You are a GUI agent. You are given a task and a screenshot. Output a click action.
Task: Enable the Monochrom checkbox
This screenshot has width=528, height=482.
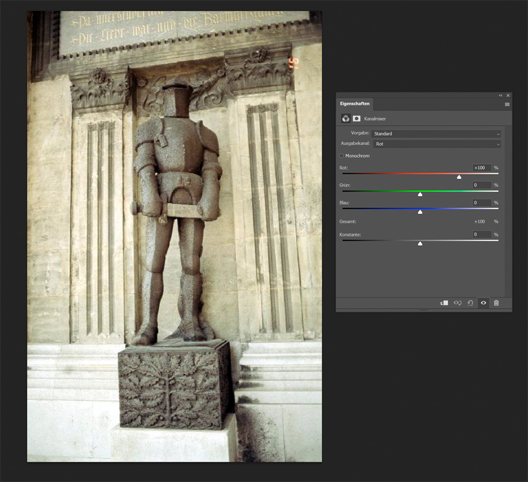(x=342, y=156)
